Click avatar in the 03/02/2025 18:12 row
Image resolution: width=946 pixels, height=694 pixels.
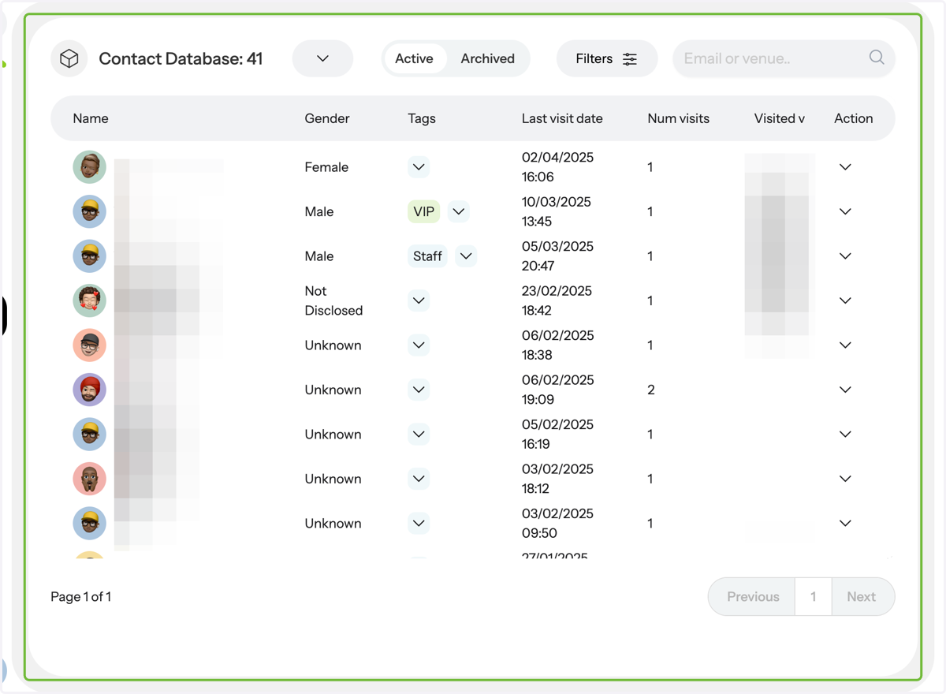(90, 479)
